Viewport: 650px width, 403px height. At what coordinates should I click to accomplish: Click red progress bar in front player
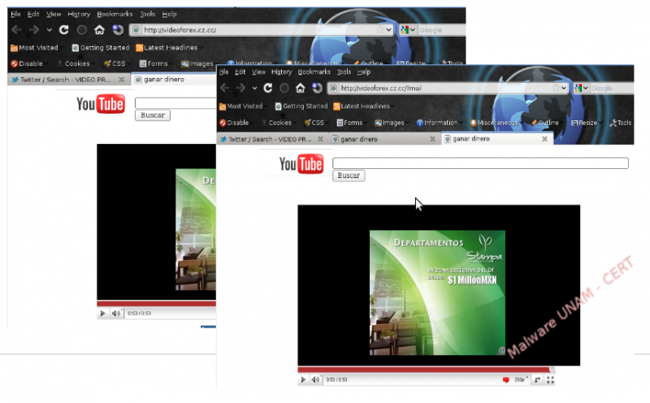(x=426, y=370)
